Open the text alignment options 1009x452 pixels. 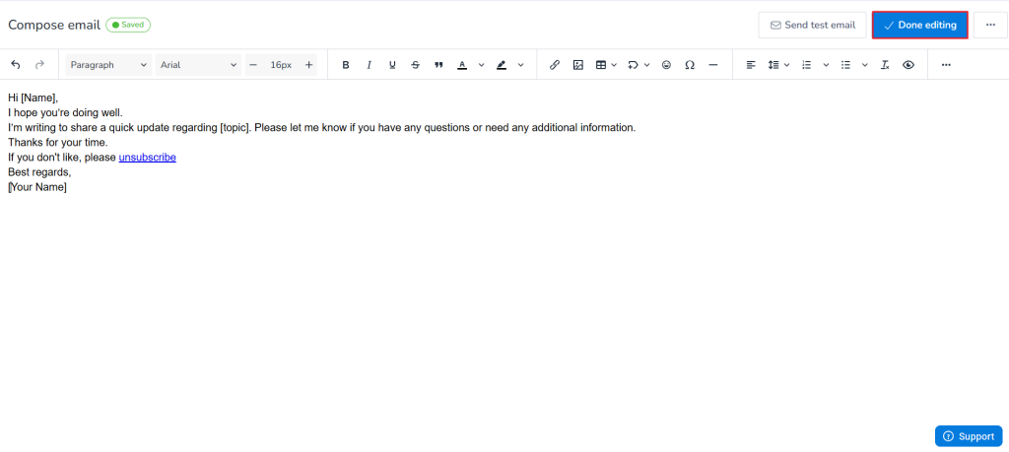pos(750,65)
